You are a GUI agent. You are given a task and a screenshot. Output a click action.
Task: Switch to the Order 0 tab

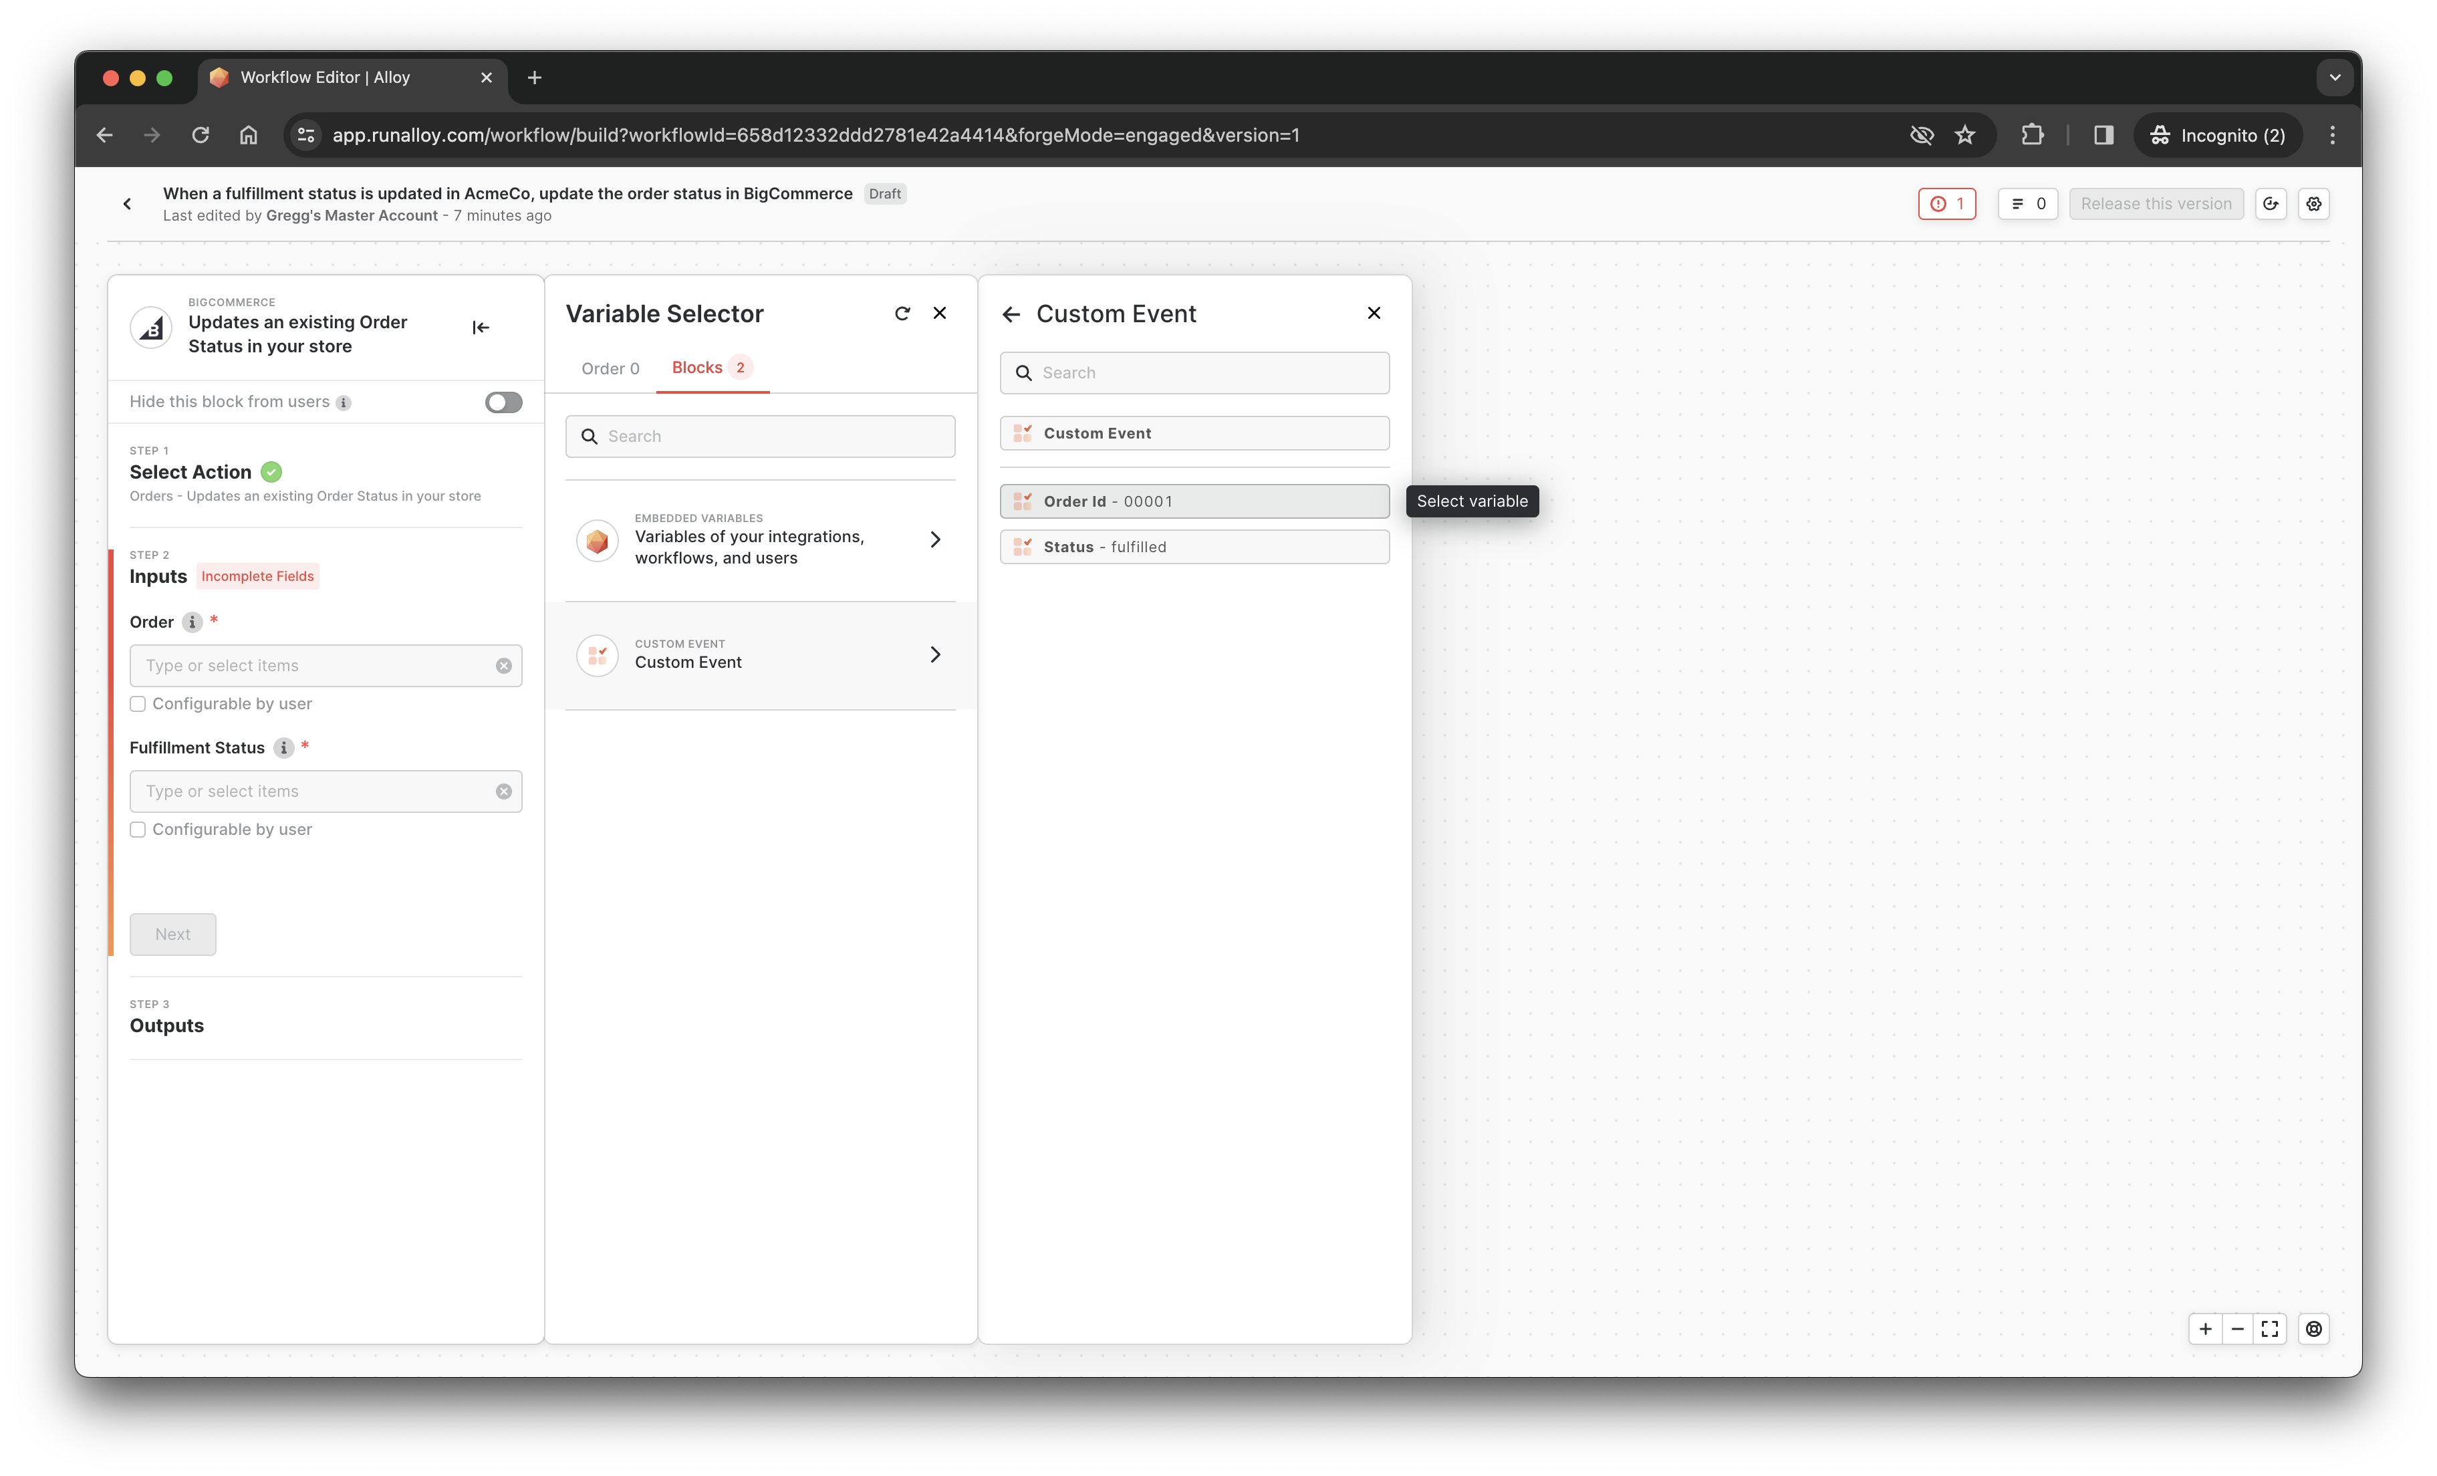click(x=610, y=368)
